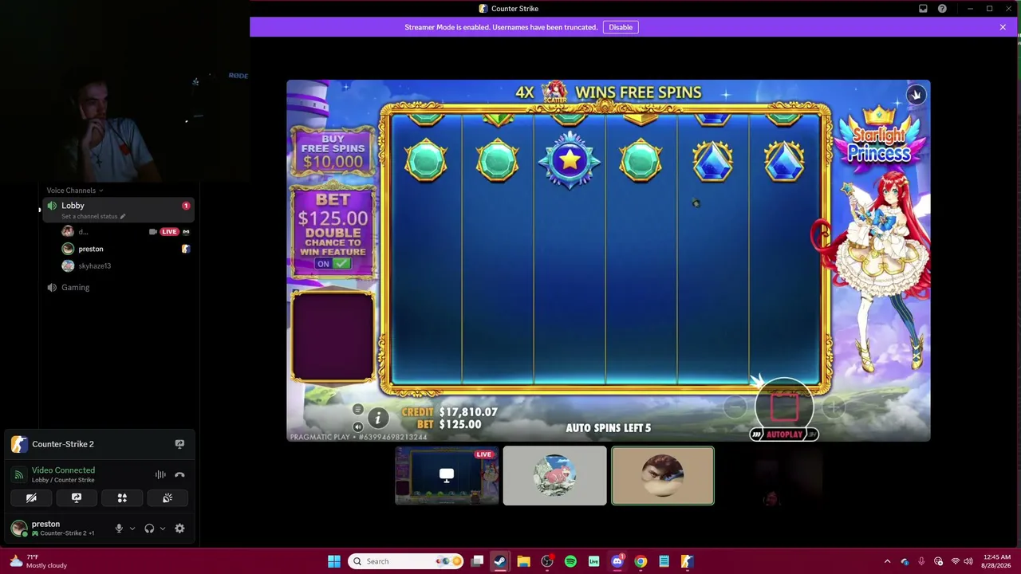
Task: Toggle Double Chance to Win feature ON checkbox
Action: pyautogui.click(x=333, y=263)
